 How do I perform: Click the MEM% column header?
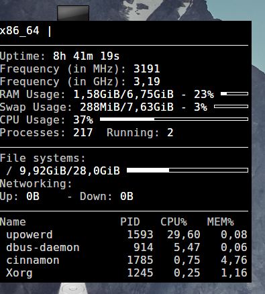click(x=221, y=222)
